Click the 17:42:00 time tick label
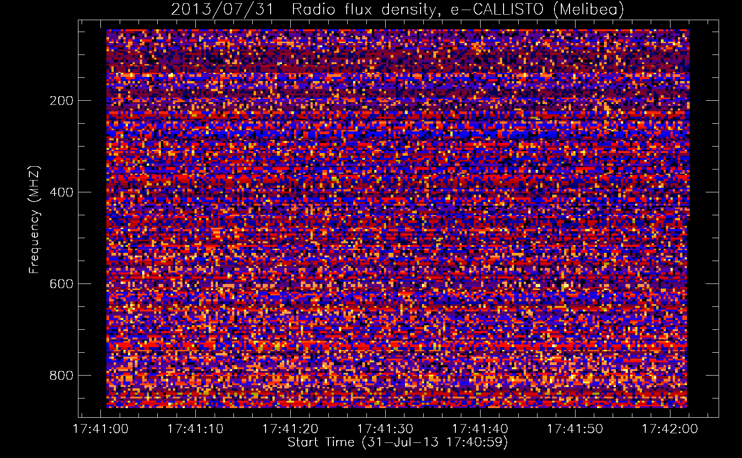 click(670, 429)
